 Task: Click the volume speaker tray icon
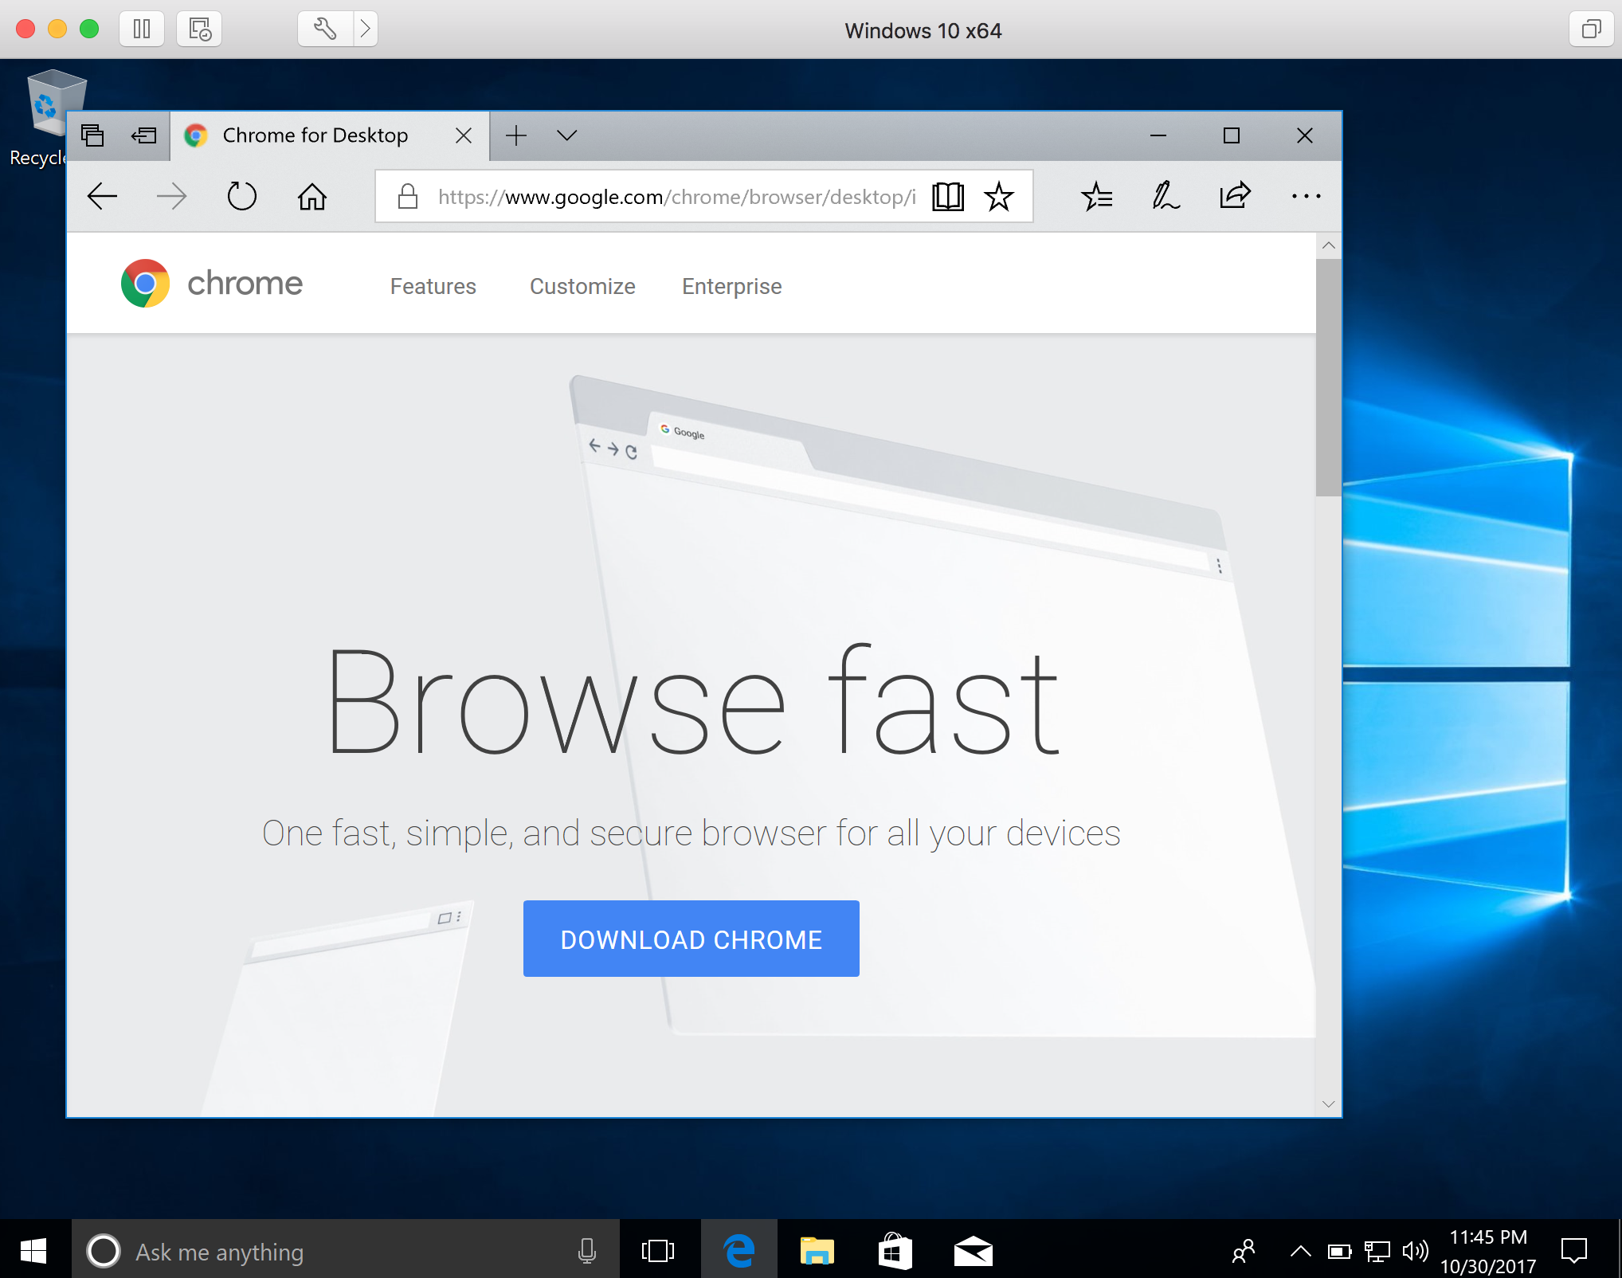click(1415, 1251)
